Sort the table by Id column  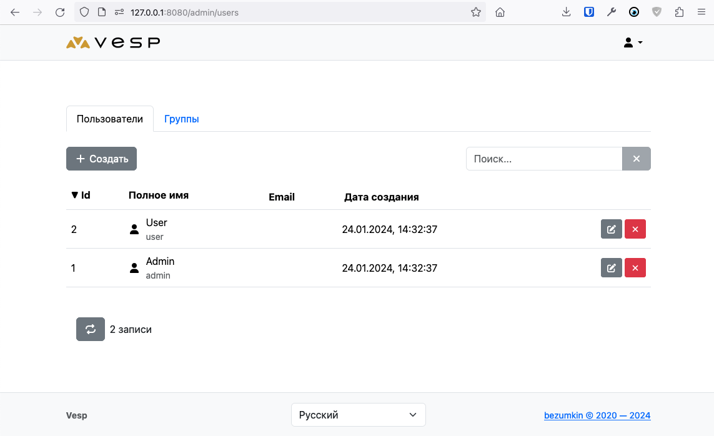pos(81,195)
